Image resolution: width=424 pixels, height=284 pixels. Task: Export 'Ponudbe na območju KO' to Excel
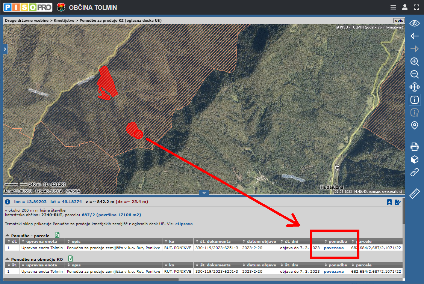(x=70, y=258)
